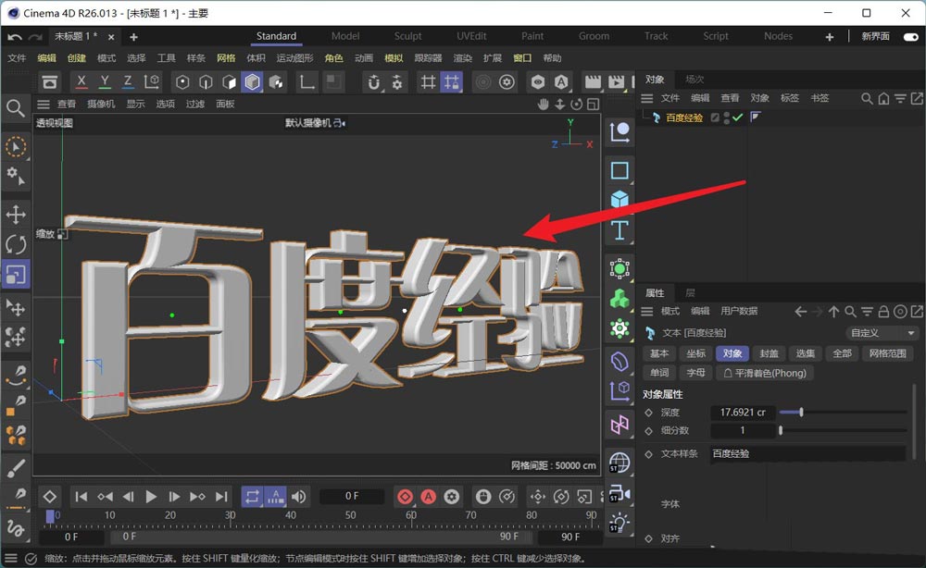926x568 pixels.
Task: Toggle the text object enable checkmark
Action: 737,117
